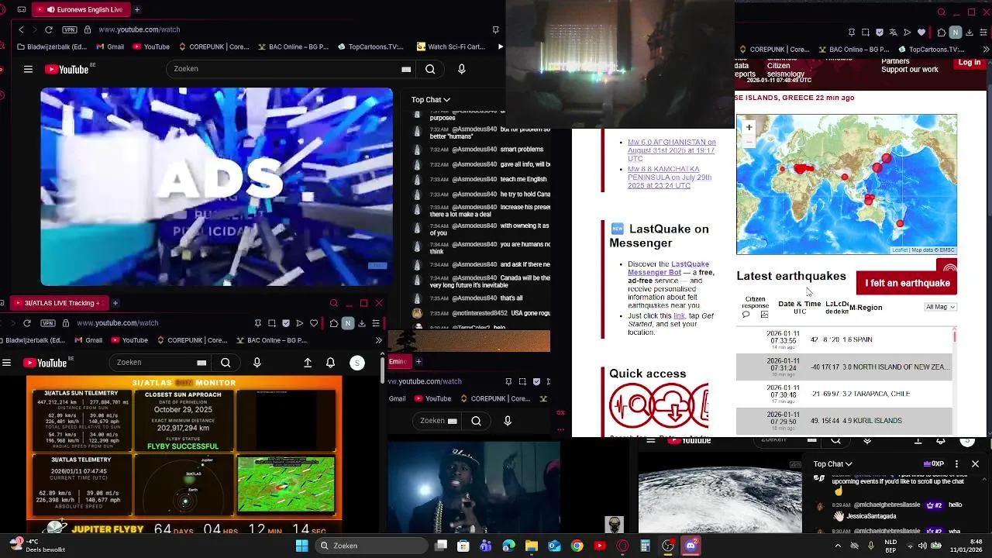Open a new tab next to Euronews English Live
This screenshot has width=992, height=558.
(x=136, y=9)
